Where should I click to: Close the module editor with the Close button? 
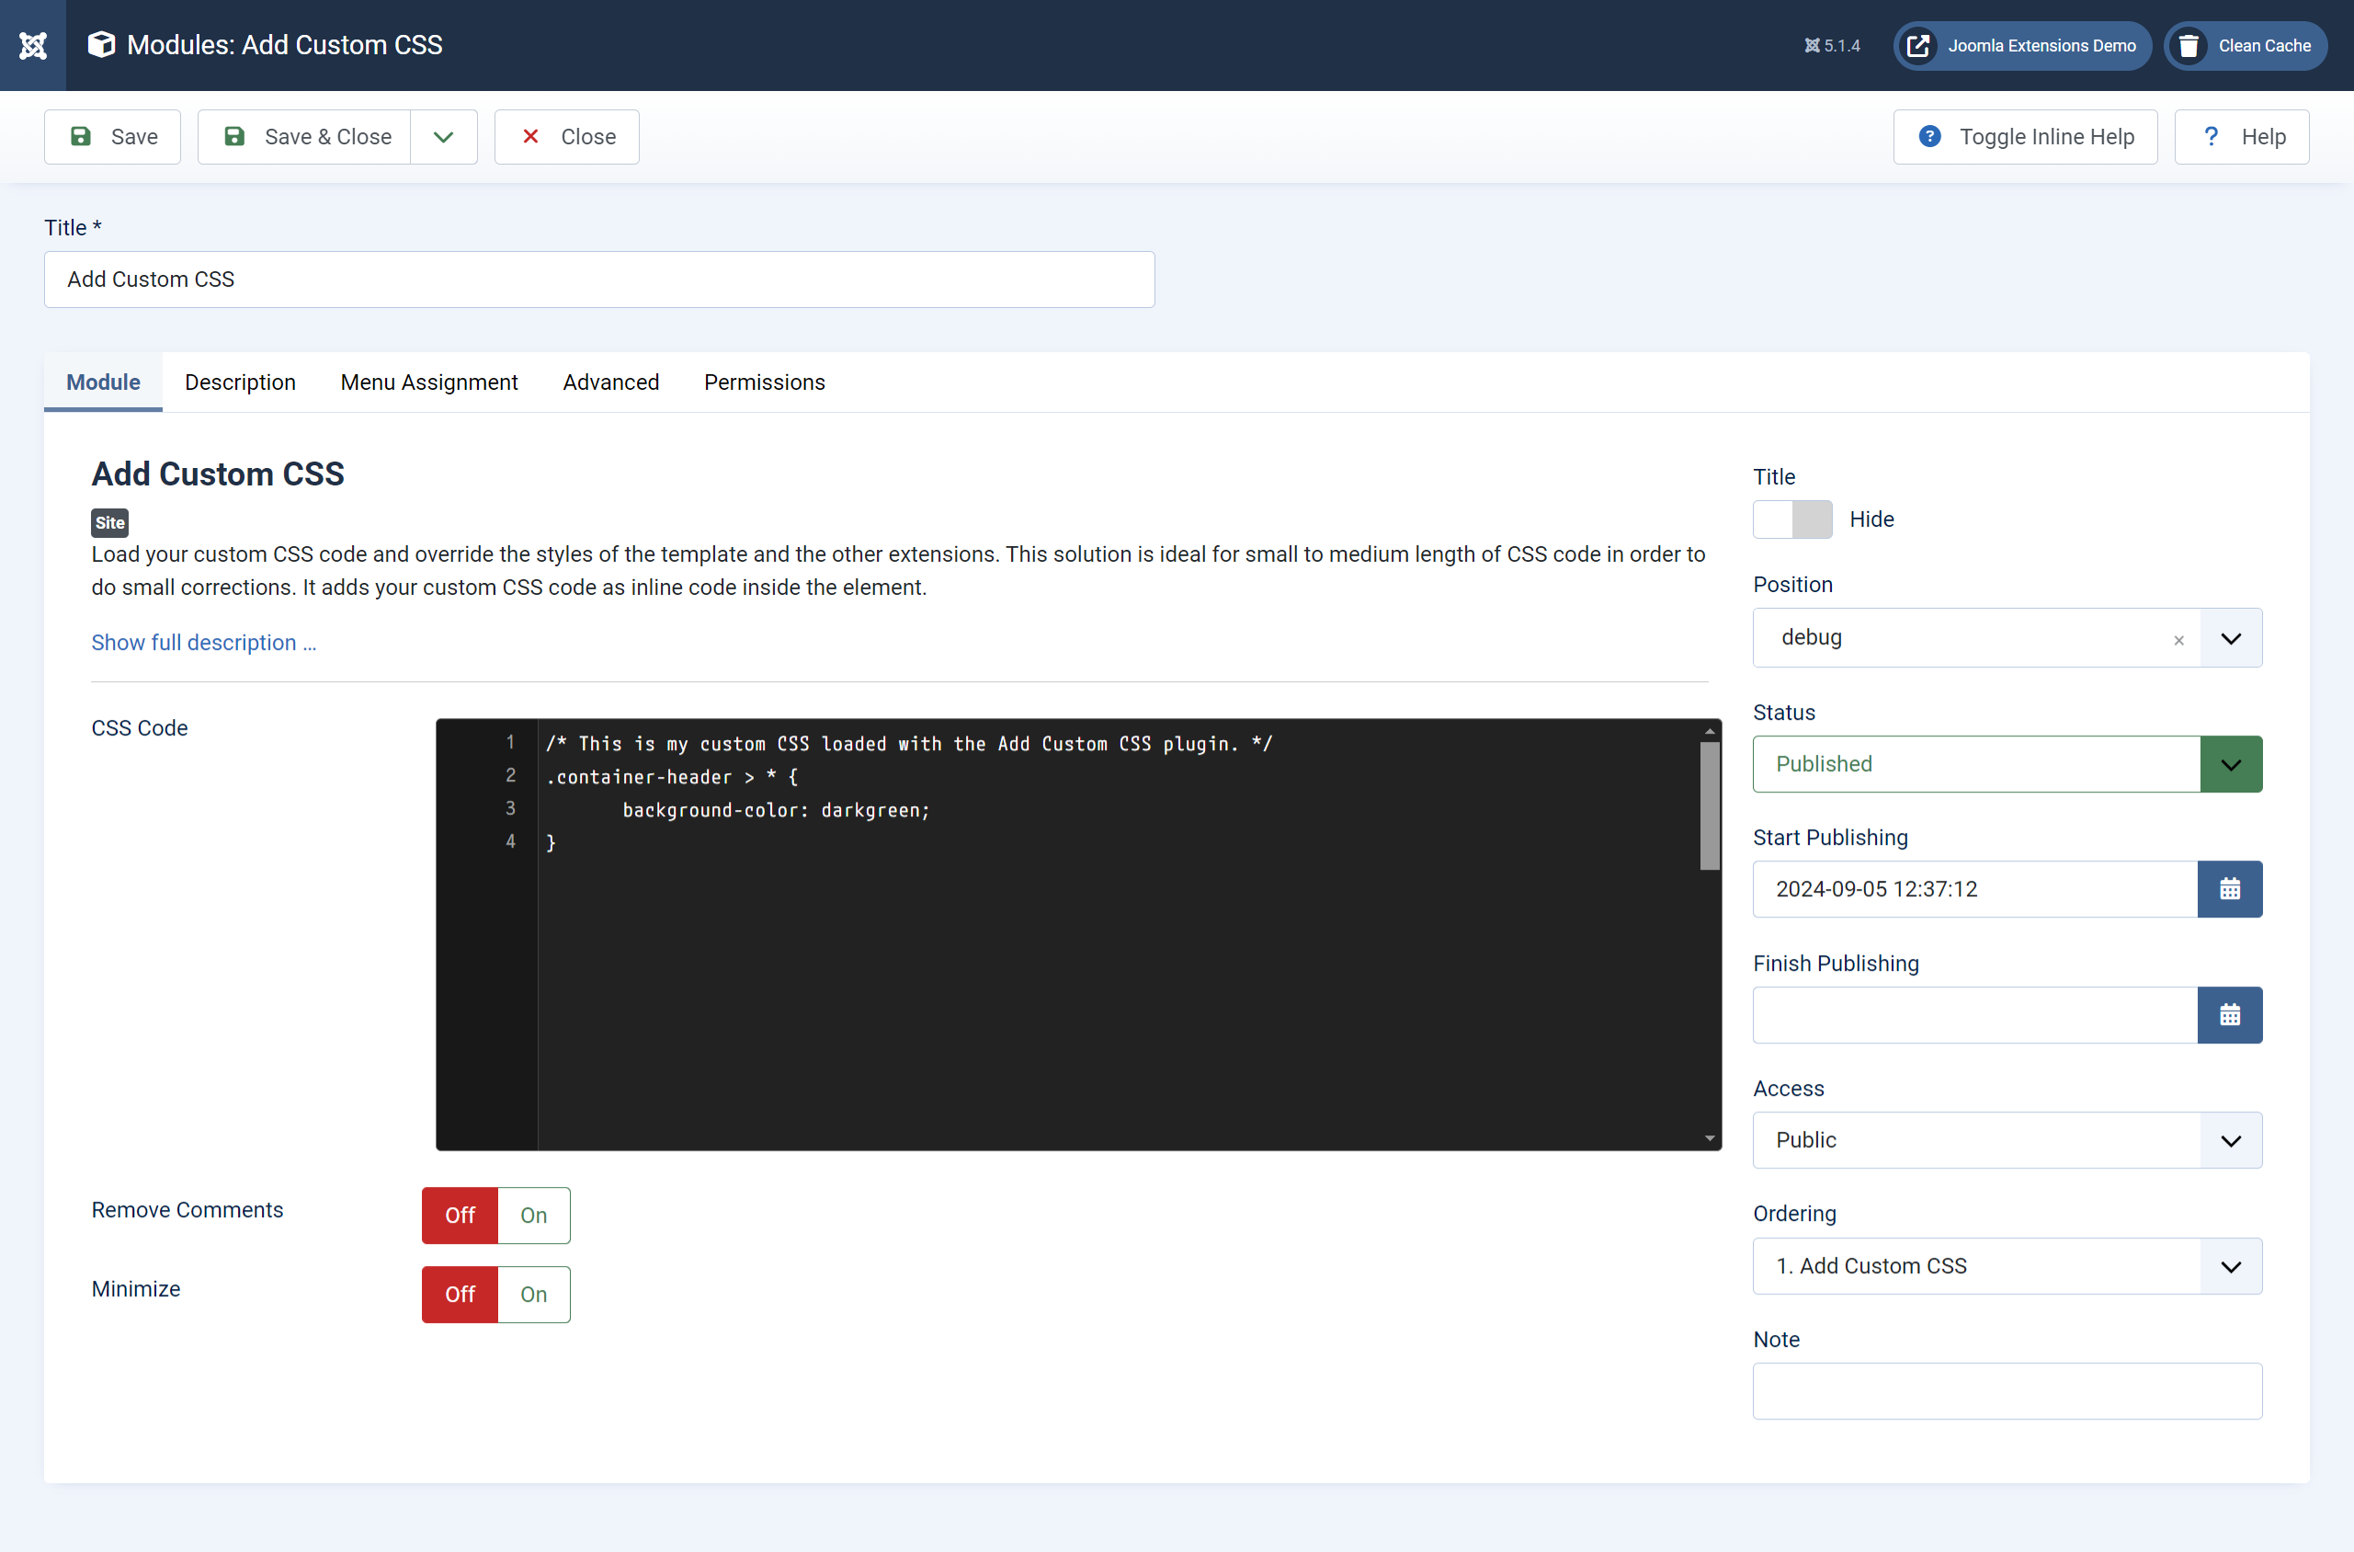point(567,137)
